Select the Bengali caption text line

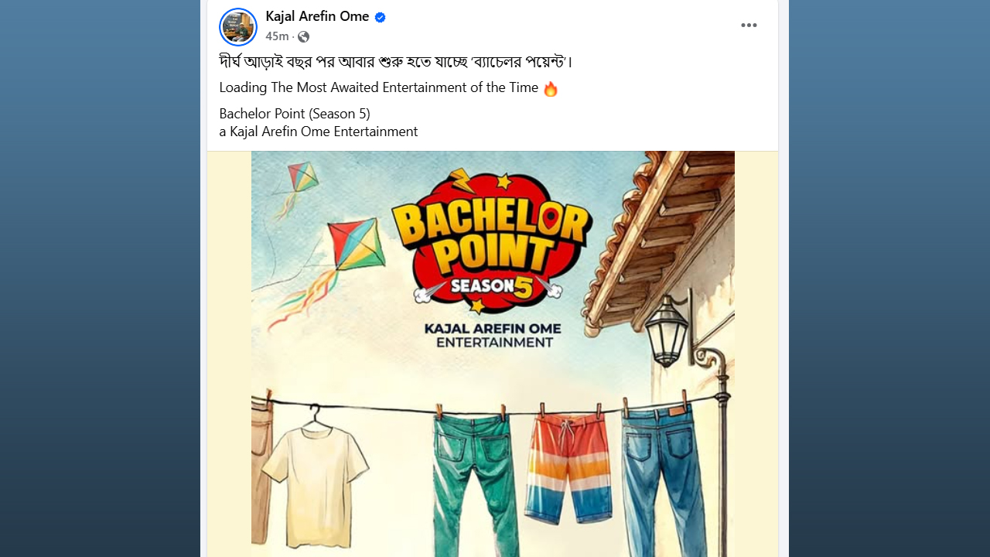[x=396, y=61]
